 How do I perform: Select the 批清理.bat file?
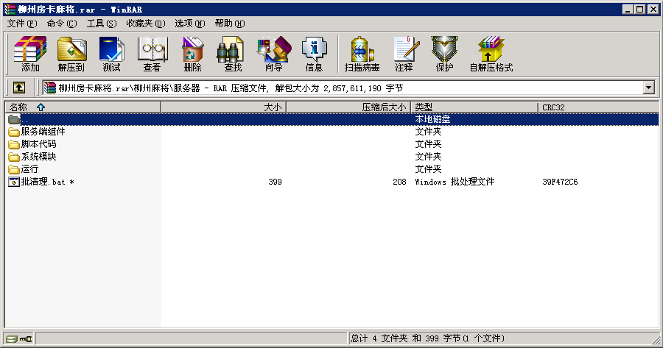point(43,182)
